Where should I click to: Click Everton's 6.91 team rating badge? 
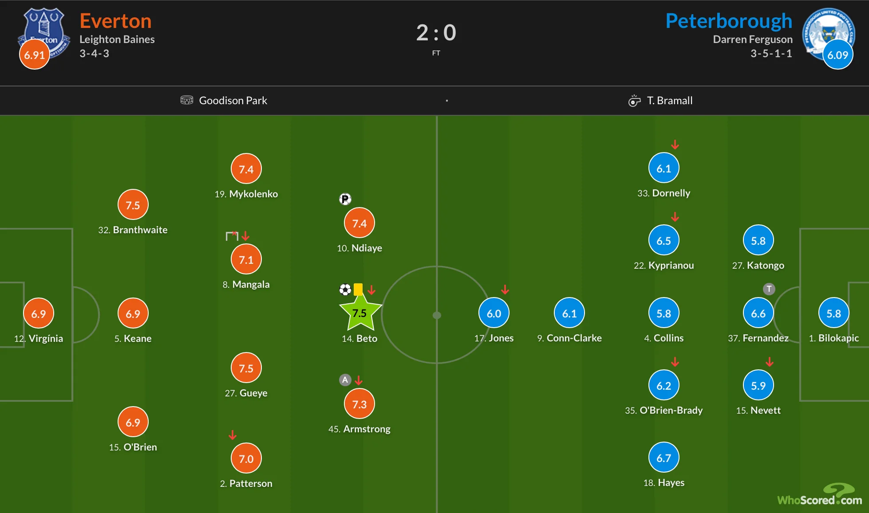coord(34,55)
